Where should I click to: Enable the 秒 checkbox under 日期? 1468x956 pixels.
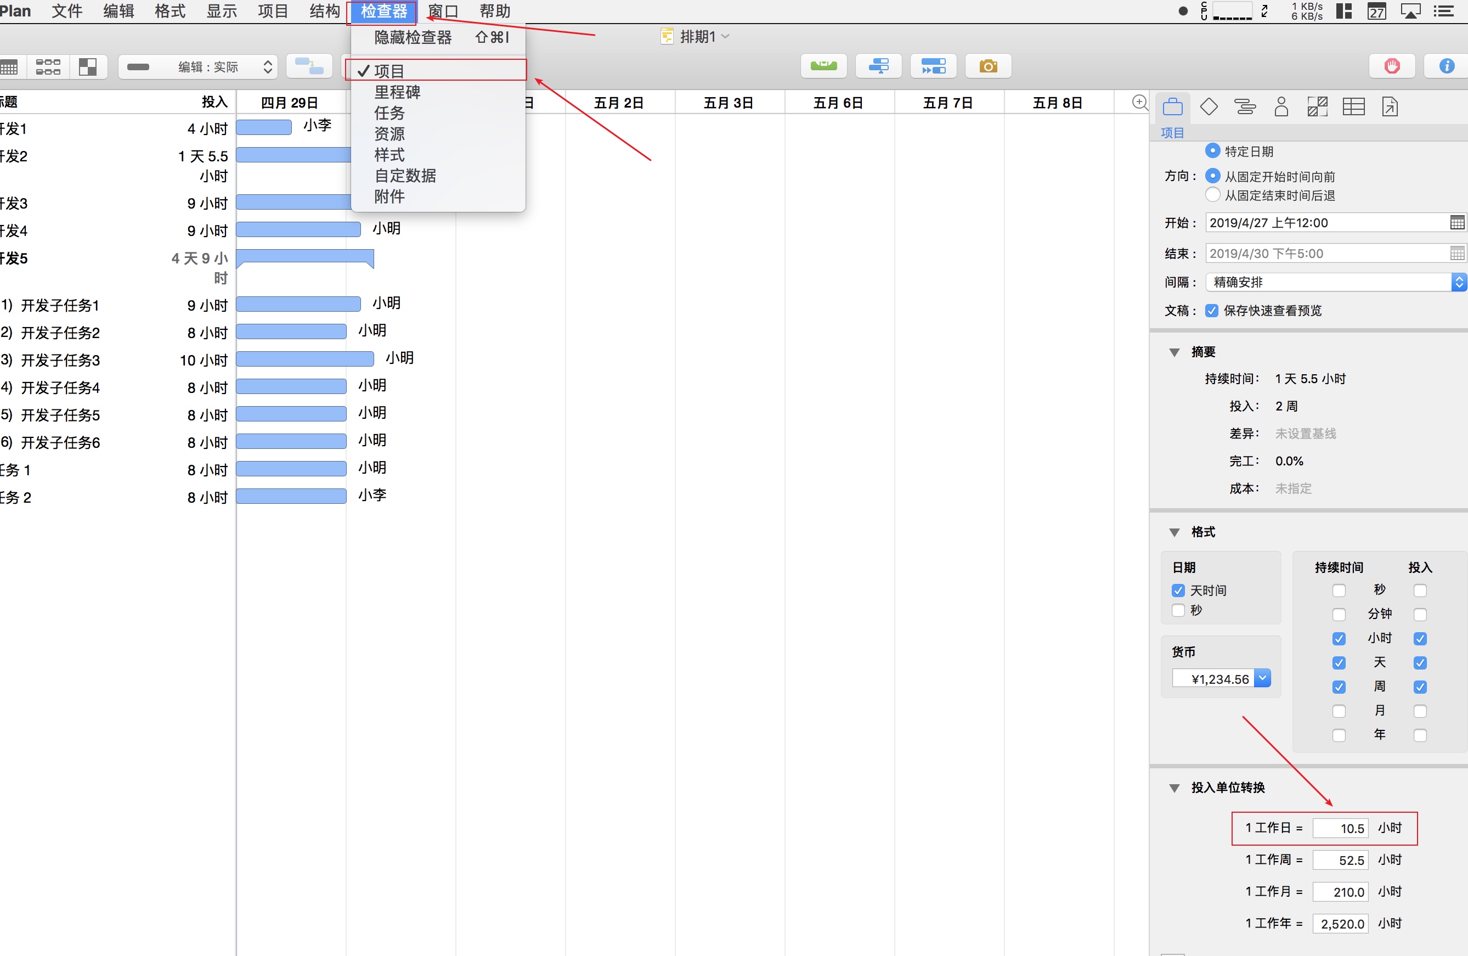(x=1178, y=610)
